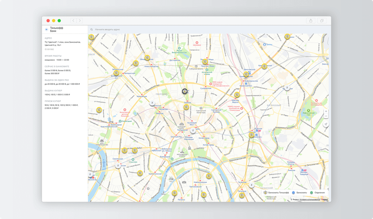Viewport: 373px width, 219px height.
Task: Click the geolocation arrow button on map
Action: tap(326, 124)
